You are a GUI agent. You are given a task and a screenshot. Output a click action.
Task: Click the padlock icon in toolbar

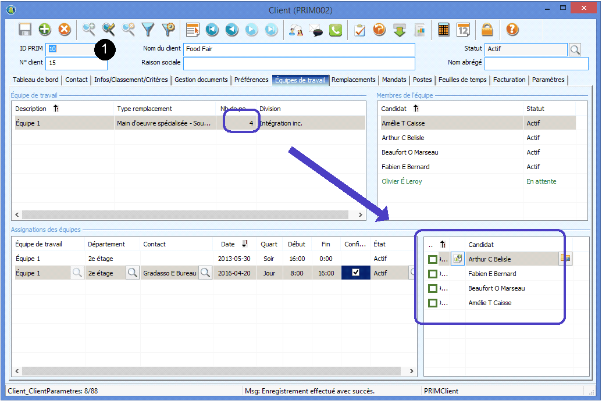pyautogui.click(x=487, y=30)
